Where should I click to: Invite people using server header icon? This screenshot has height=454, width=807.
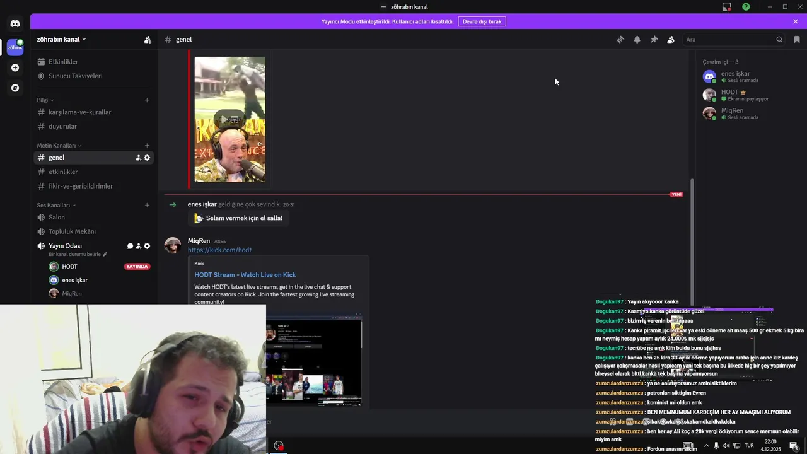[x=148, y=39]
